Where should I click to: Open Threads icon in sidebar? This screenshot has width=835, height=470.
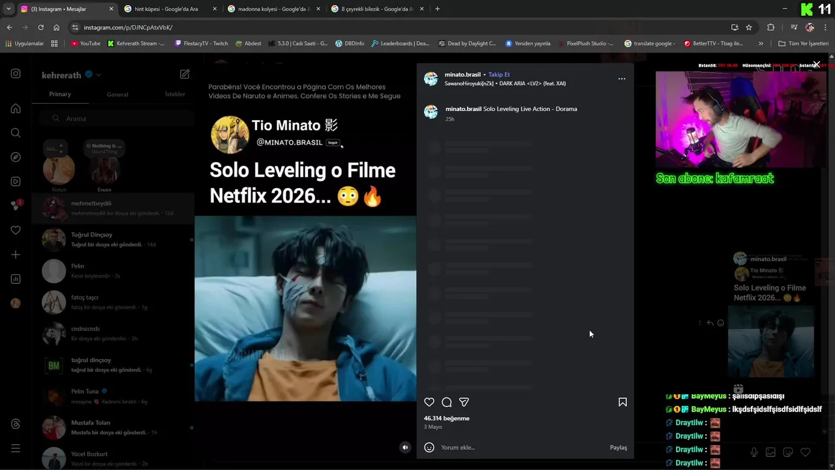pyautogui.click(x=16, y=424)
